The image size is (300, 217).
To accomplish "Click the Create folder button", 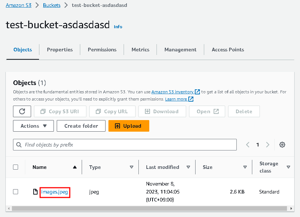I will coord(81,126).
